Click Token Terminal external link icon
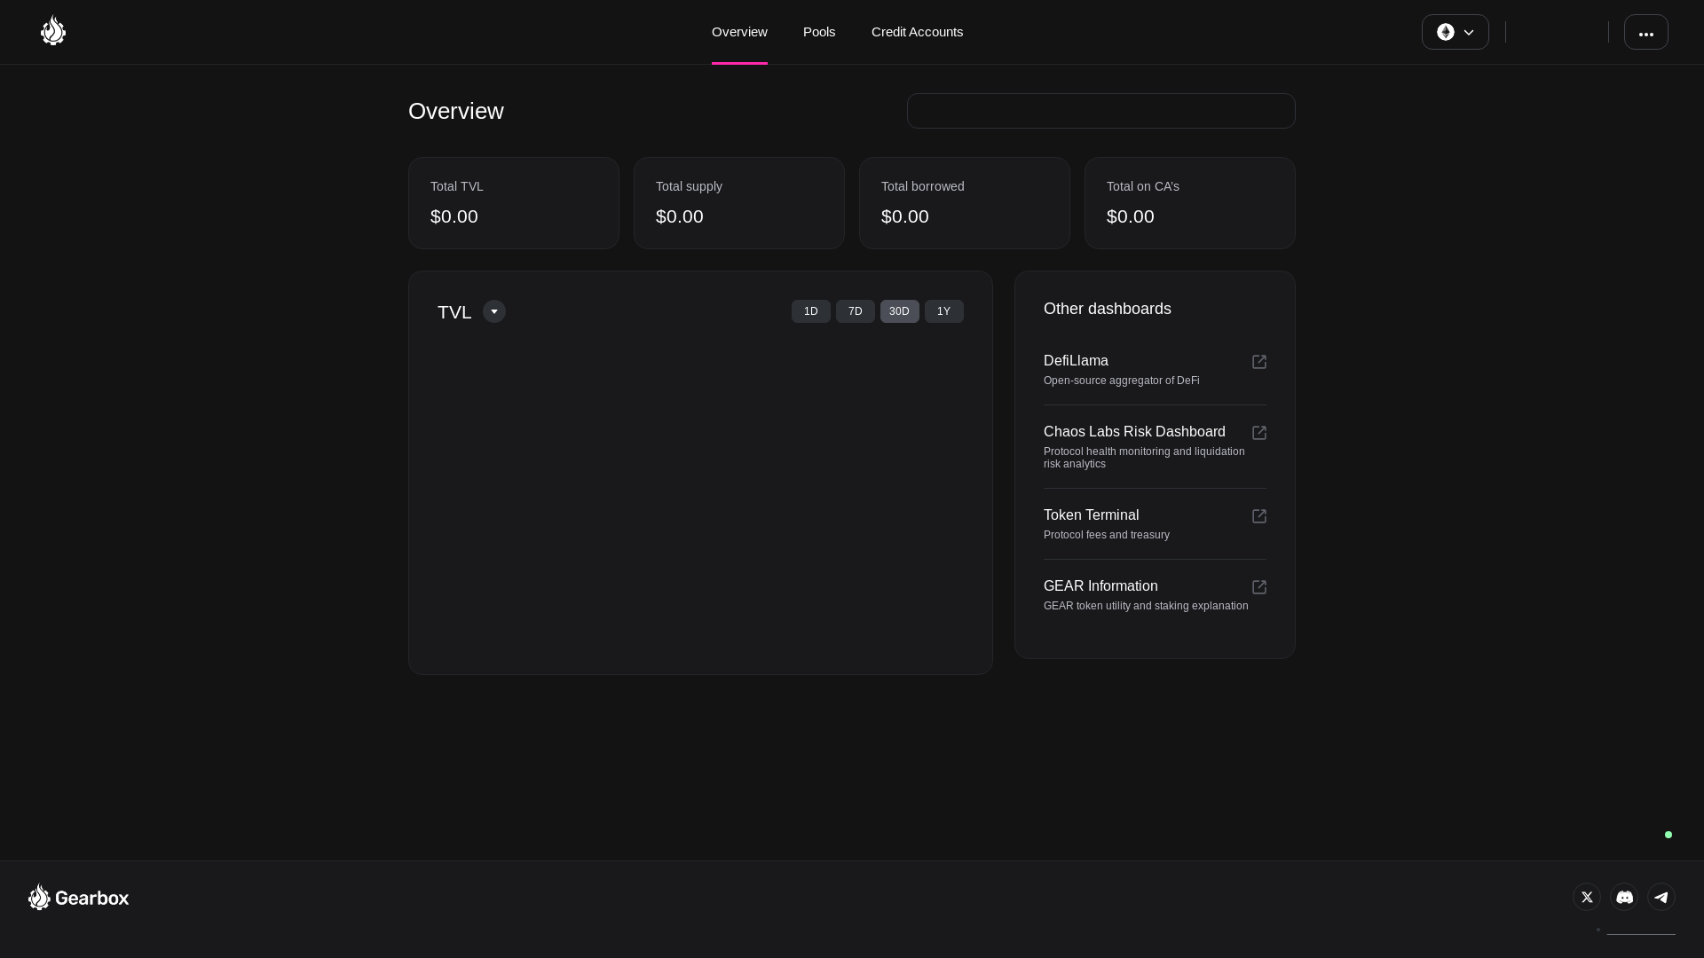The height and width of the screenshot is (958, 1704). 1258,516
